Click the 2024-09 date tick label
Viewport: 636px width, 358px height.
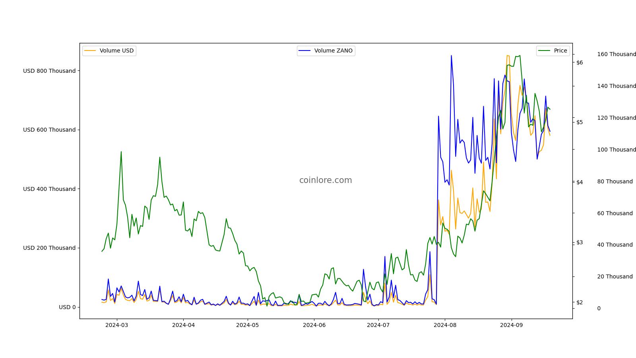click(511, 325)
